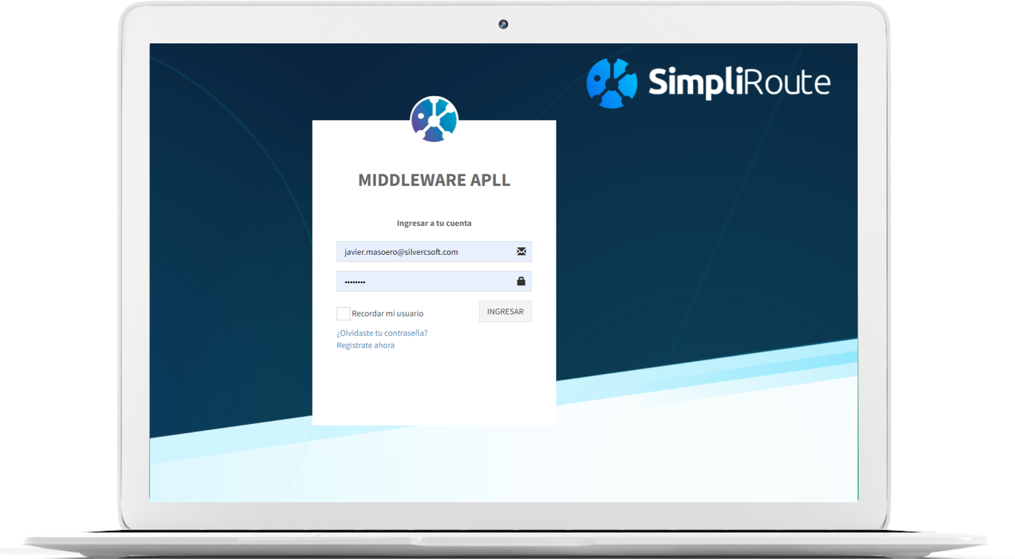Focus the email address input field

click(423, 252)
